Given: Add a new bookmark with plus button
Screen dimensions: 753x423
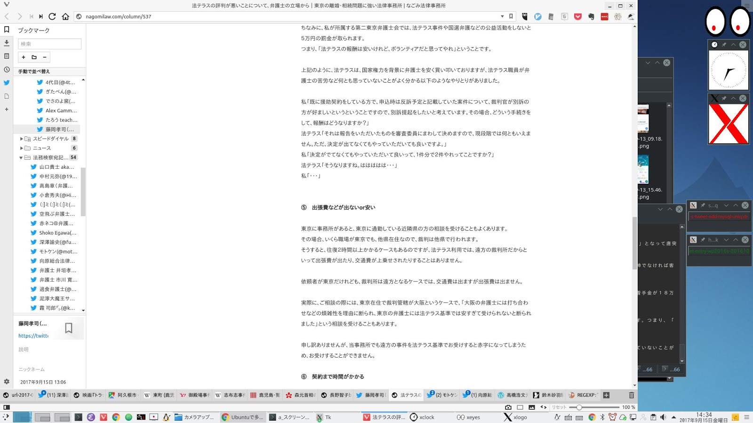Looking at the screenshot, I should pyautogui.click(x=24, y=57).
